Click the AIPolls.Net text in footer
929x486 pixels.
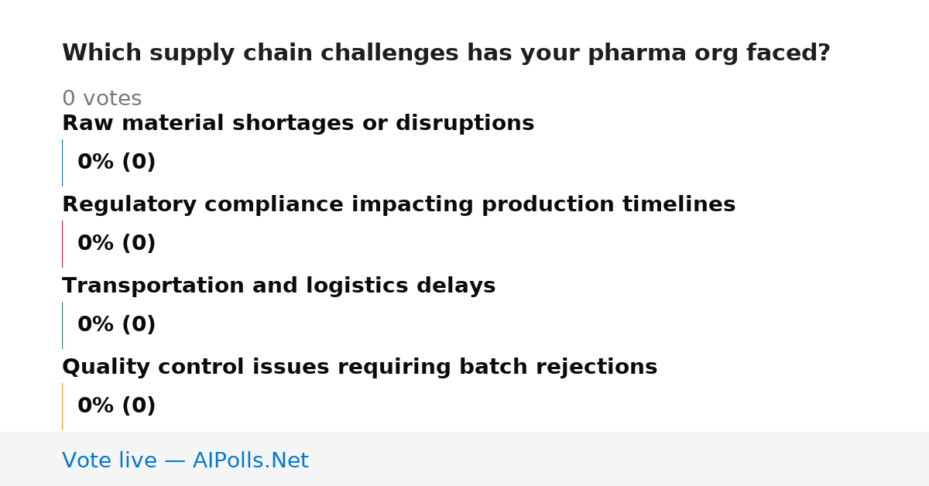click(x=250, y=461)
